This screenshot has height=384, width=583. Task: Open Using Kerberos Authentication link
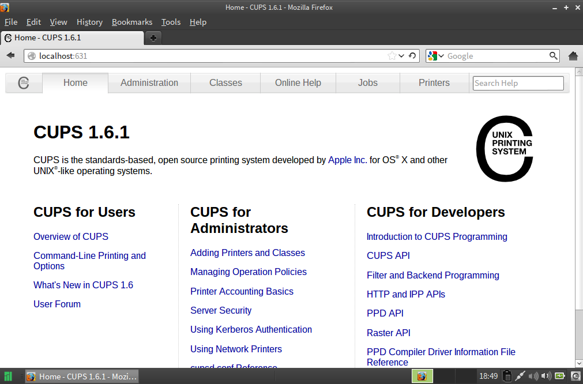point(251,329)
